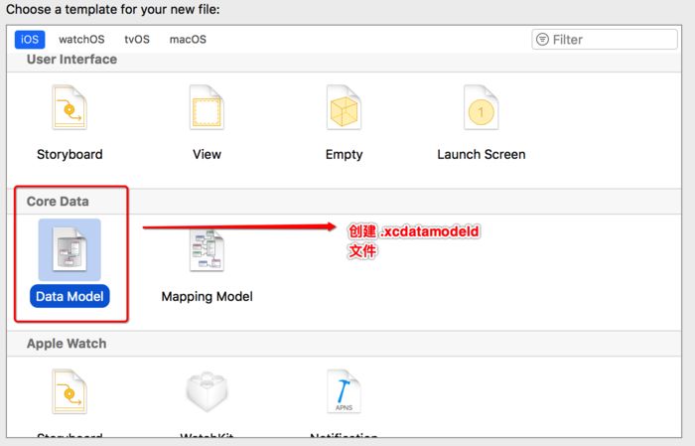Image resolution: width=695 pixels, height=446 pixels.
Task: Click the Mapping Model label
Action: tap(207, 296)
